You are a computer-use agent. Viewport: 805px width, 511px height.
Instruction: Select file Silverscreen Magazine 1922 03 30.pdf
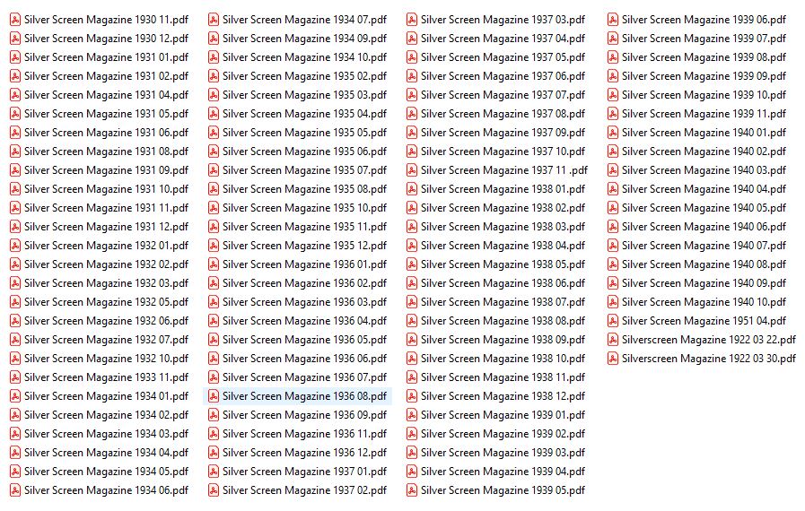tap(708, 359)
